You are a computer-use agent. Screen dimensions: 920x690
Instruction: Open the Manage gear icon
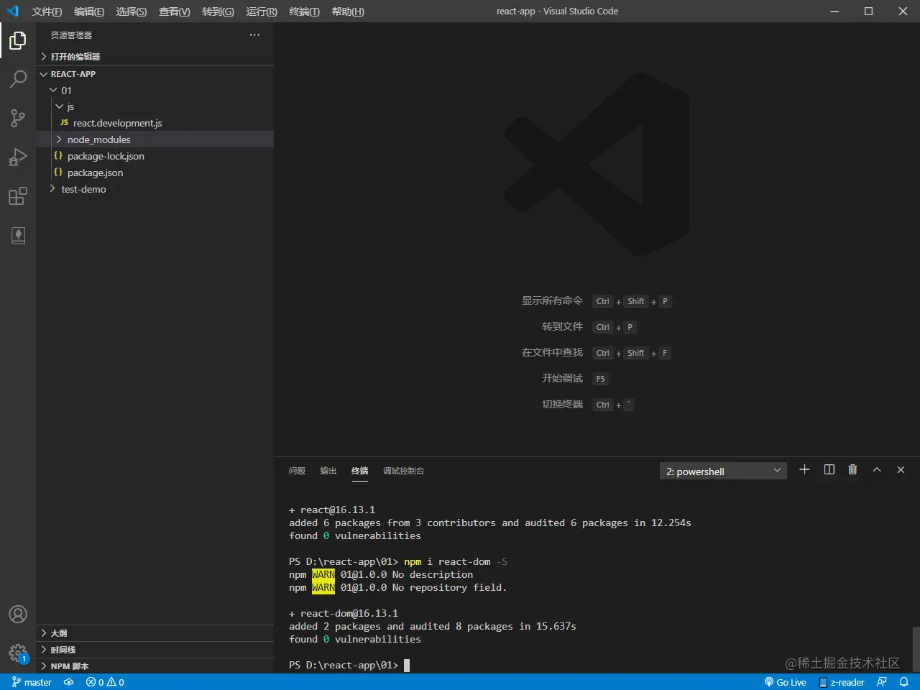(18, 653)
